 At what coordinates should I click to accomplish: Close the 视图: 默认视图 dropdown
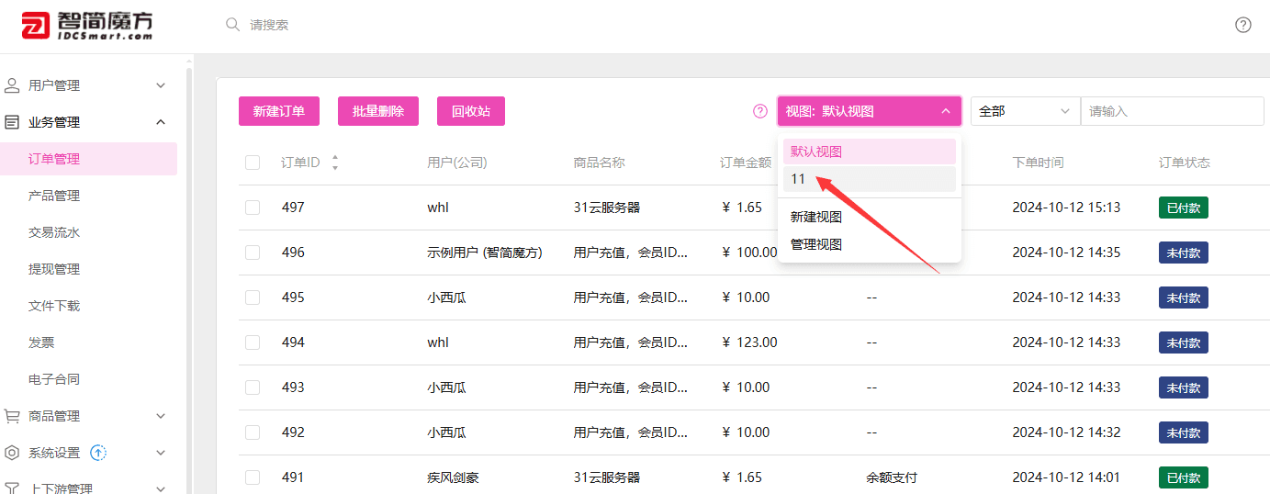pos(870,111)
